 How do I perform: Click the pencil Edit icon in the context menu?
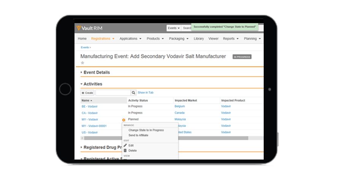(125, 146)
